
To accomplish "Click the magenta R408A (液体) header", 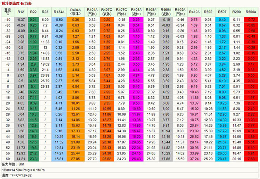I will [x=137, y=12].
